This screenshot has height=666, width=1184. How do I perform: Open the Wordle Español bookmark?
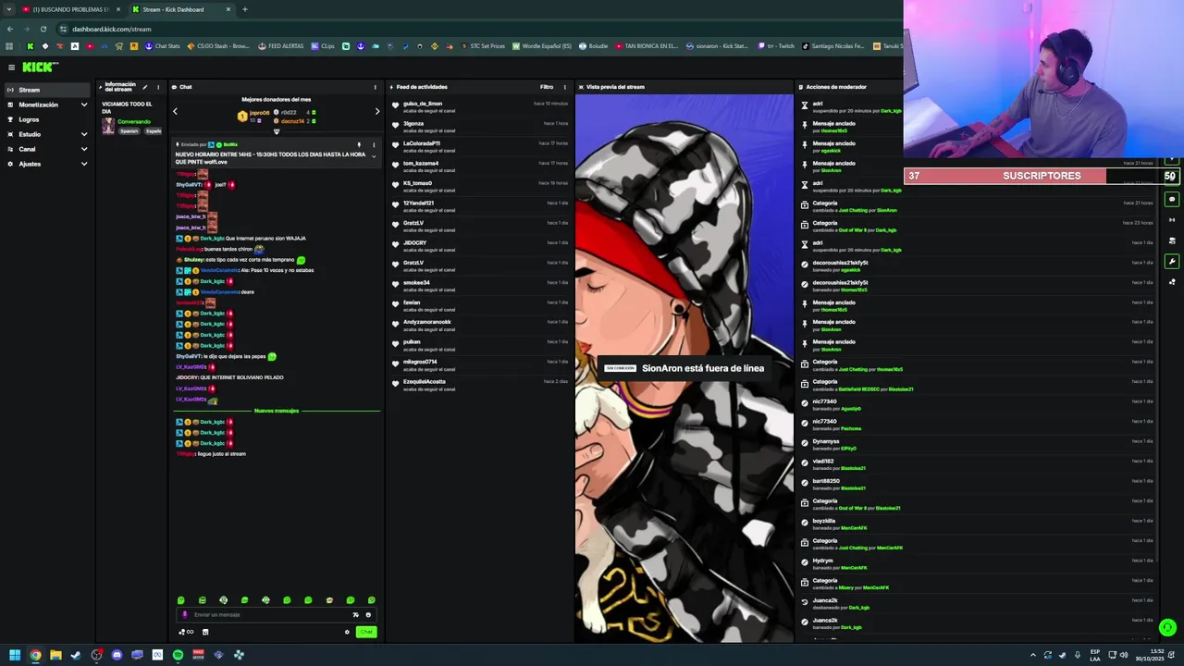pos(542,46)
